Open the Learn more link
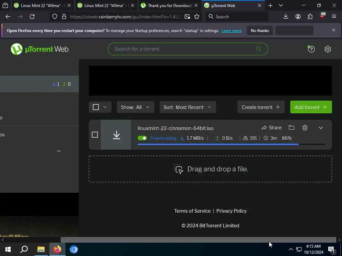Screen dimensions: 342x256 tap(231, 31)
